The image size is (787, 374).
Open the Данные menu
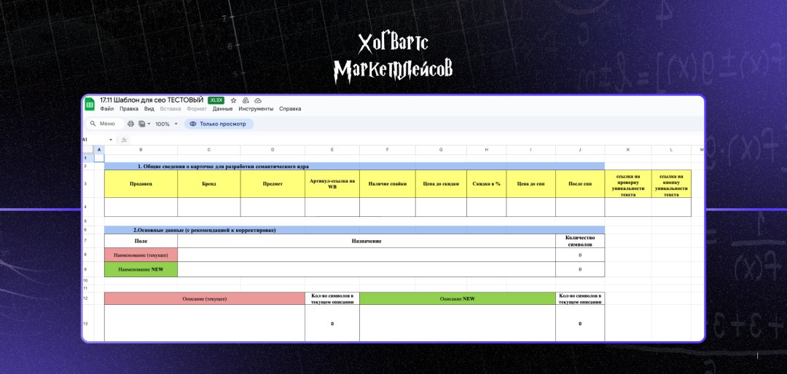click(222, 109)
